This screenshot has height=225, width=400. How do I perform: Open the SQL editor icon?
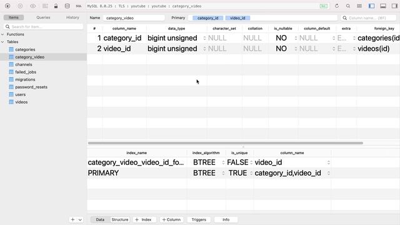(x=79, y=6)
